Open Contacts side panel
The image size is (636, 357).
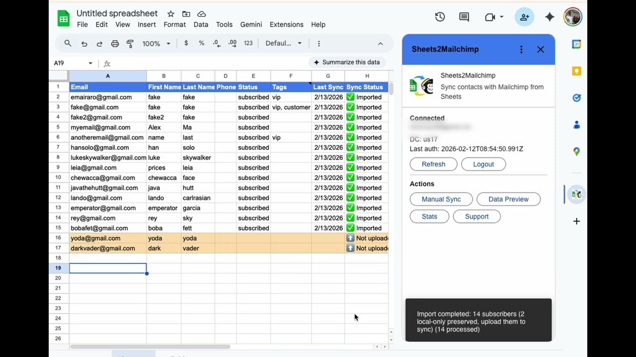click(576, 125)
